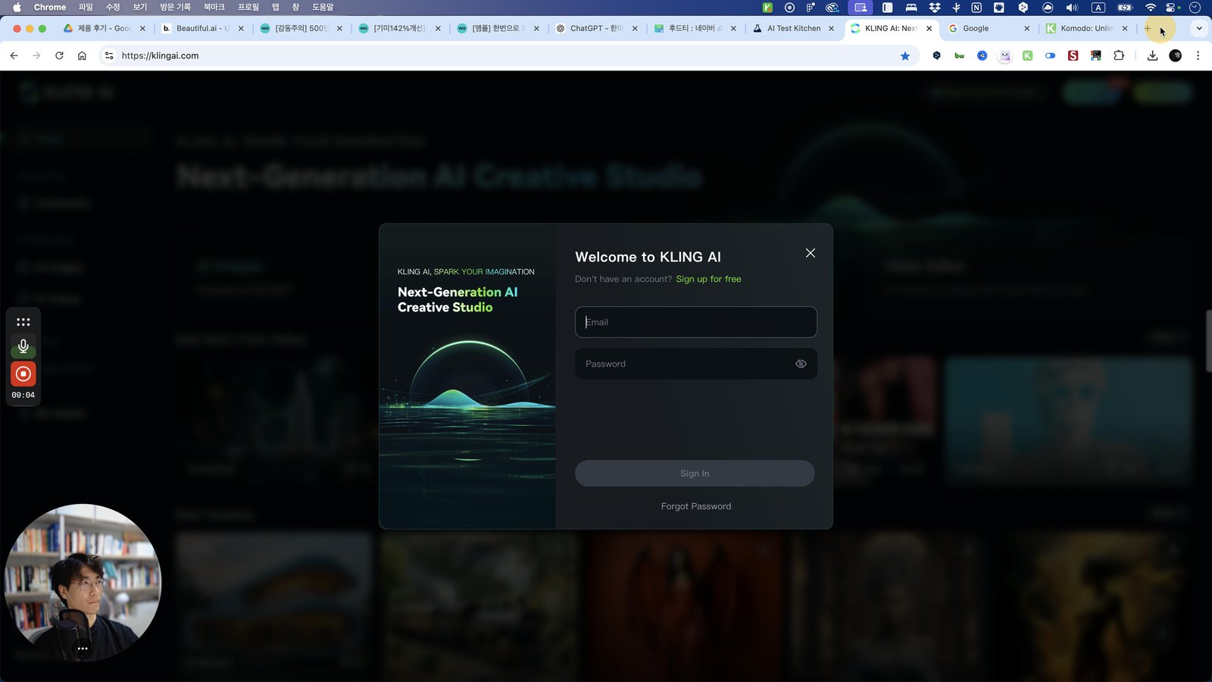Open Chrome Downloads tray

coord(1152,55)
